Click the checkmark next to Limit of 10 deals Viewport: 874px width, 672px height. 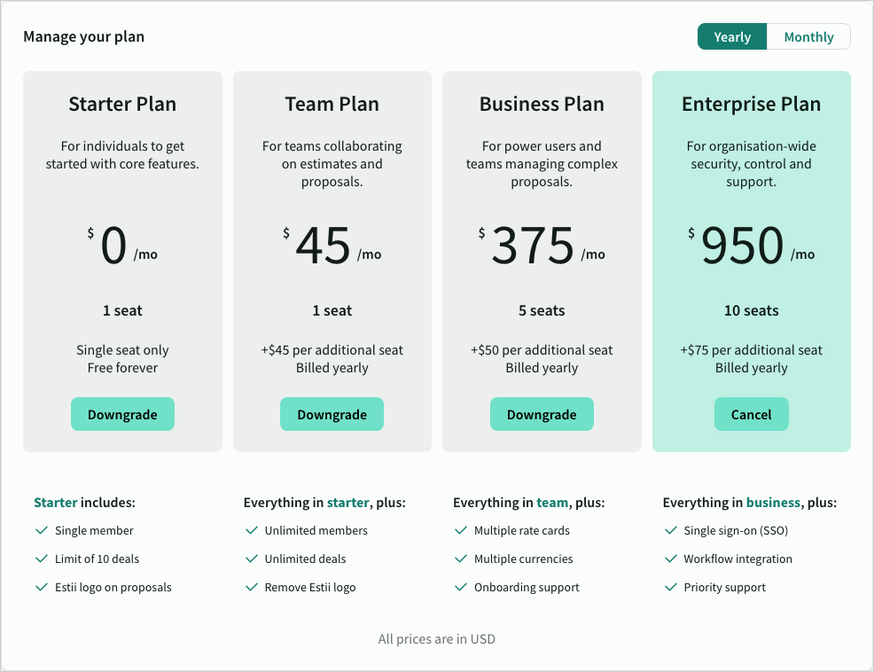(42, 559)
